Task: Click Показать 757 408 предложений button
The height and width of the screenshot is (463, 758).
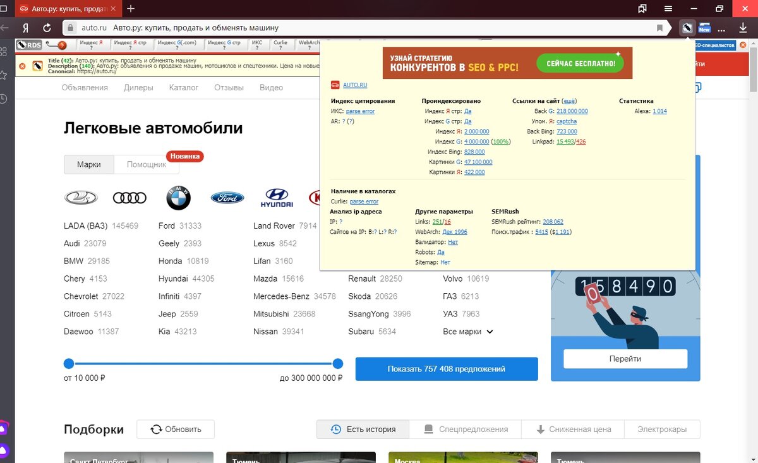Action: (447, 369)
